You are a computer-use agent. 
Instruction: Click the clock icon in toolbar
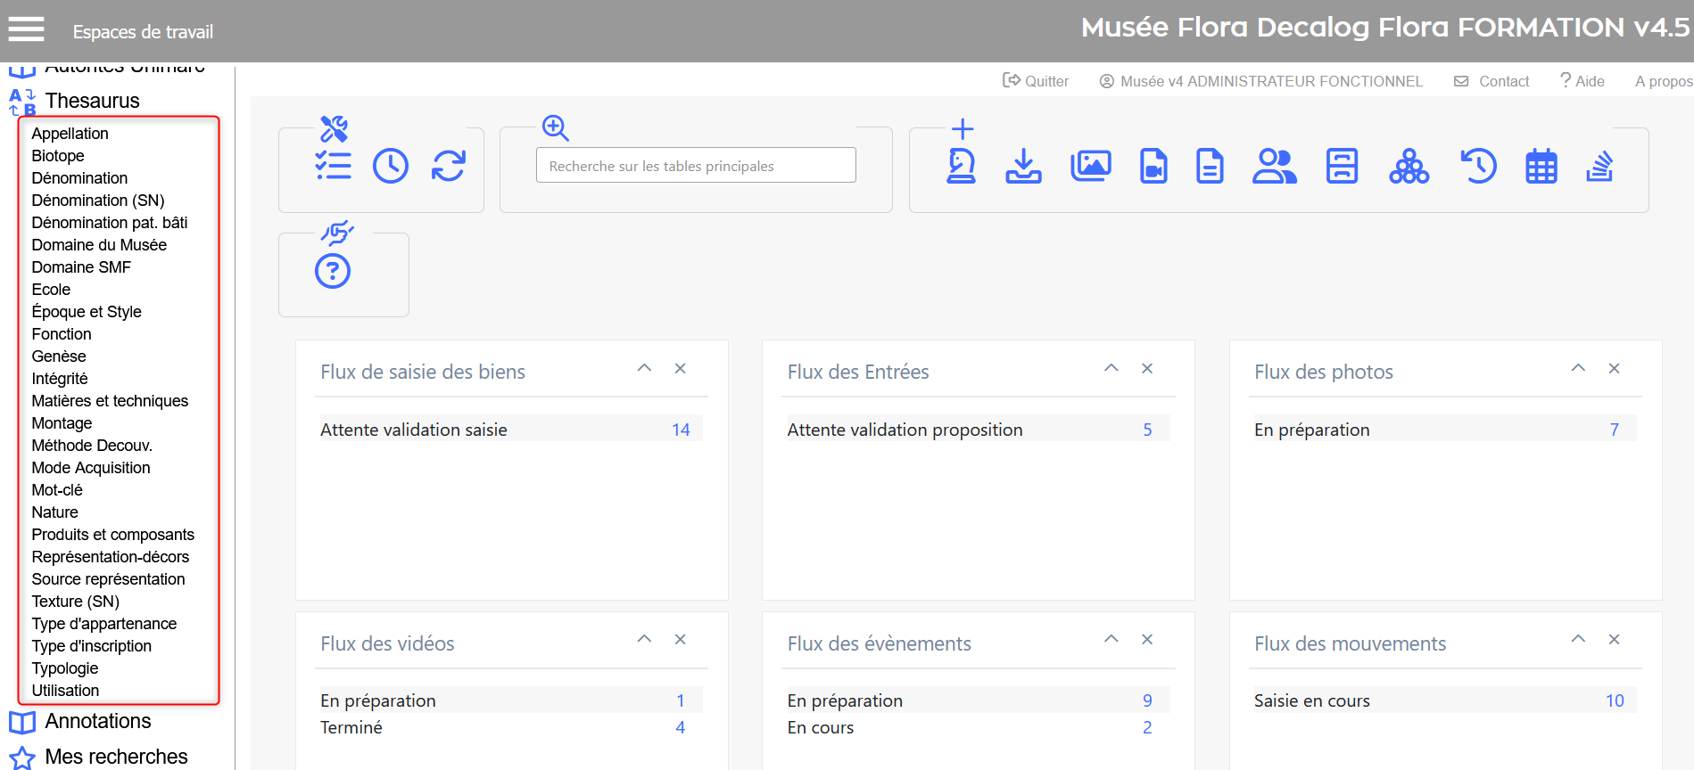[391, 167]
